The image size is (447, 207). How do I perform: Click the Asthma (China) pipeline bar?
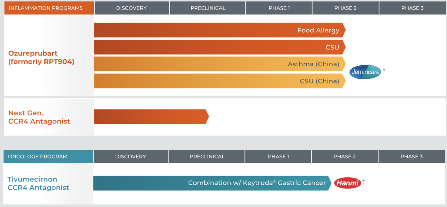point(219,64)
